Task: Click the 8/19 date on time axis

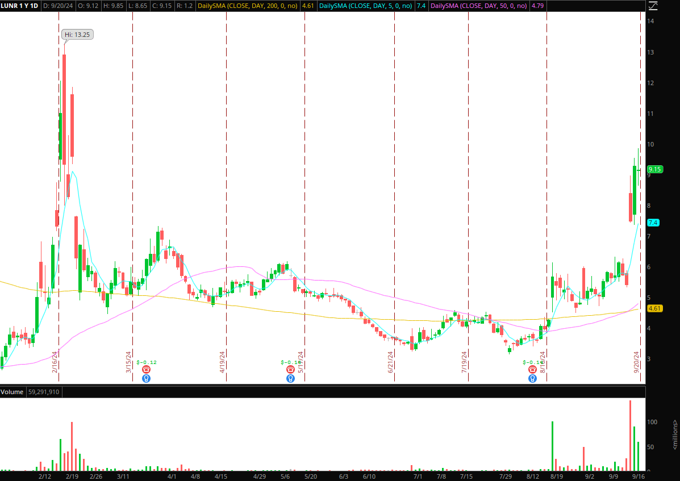Action: coord(556,476)
